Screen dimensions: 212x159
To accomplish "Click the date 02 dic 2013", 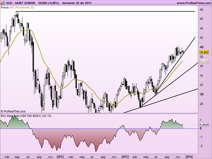I will (84, 3).
